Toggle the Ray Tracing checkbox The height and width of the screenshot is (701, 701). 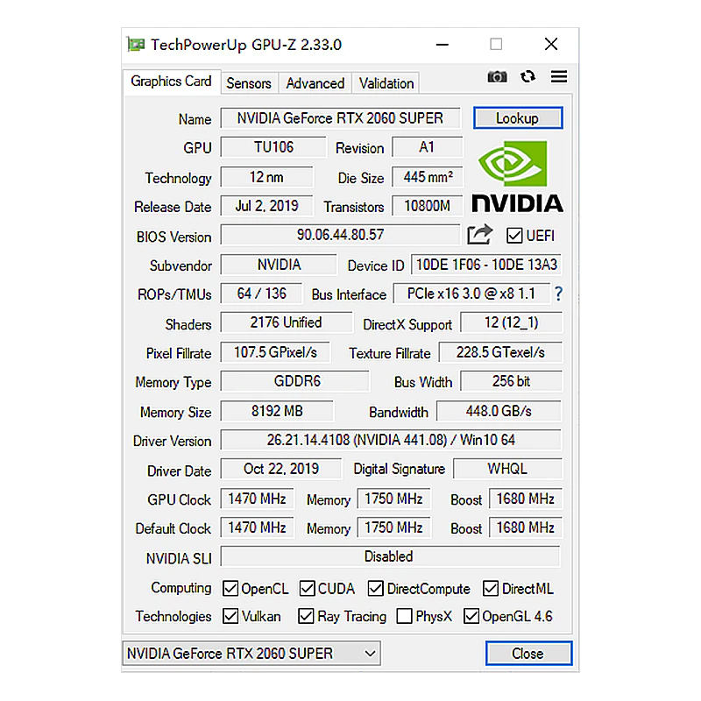click(306, 616)
